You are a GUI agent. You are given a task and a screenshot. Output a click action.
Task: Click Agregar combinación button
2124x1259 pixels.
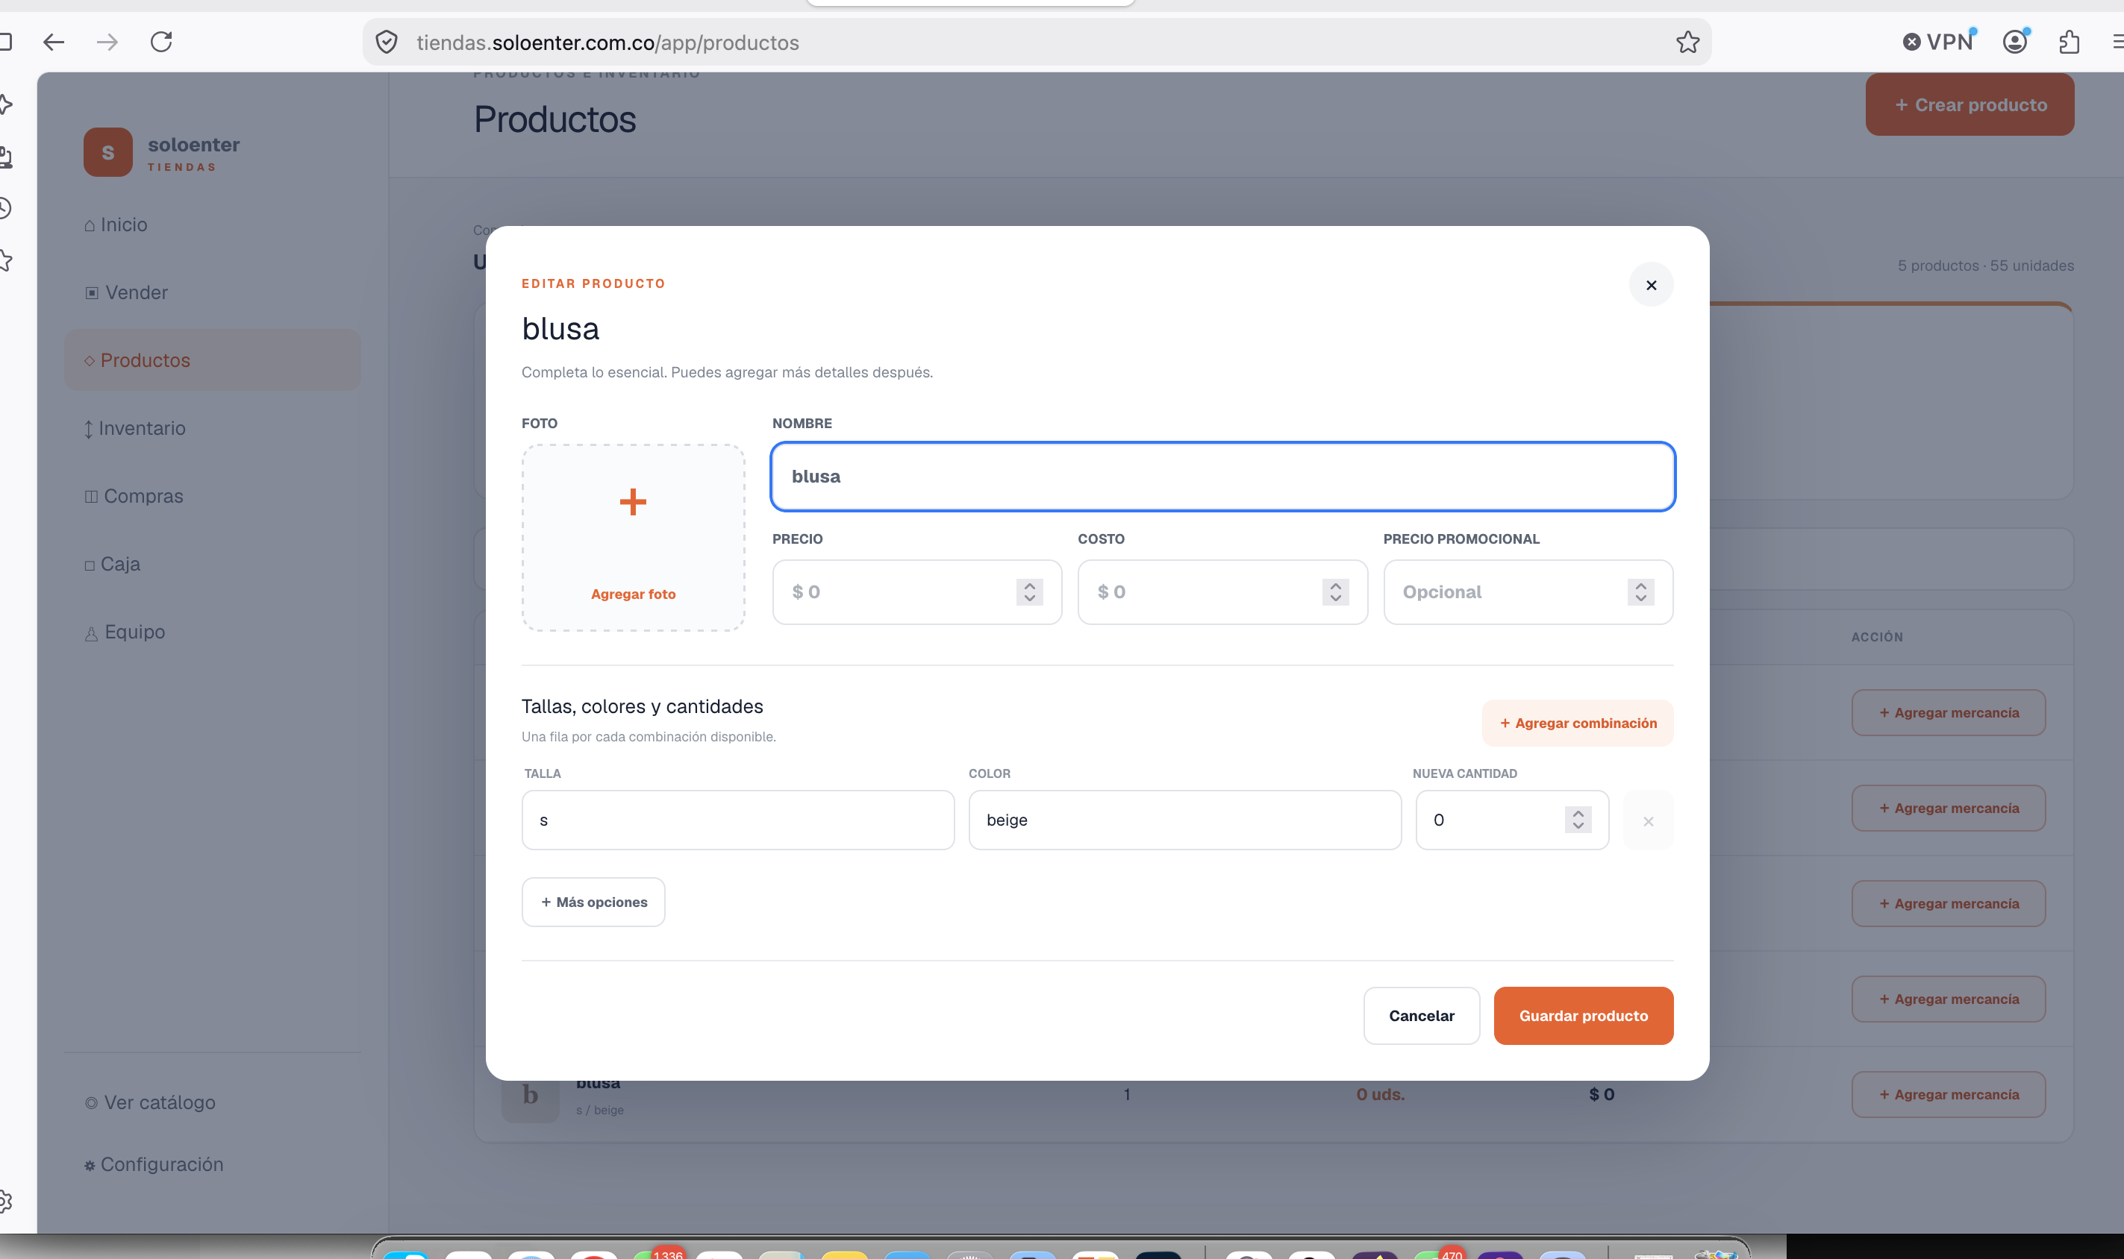coord(1577,723)
